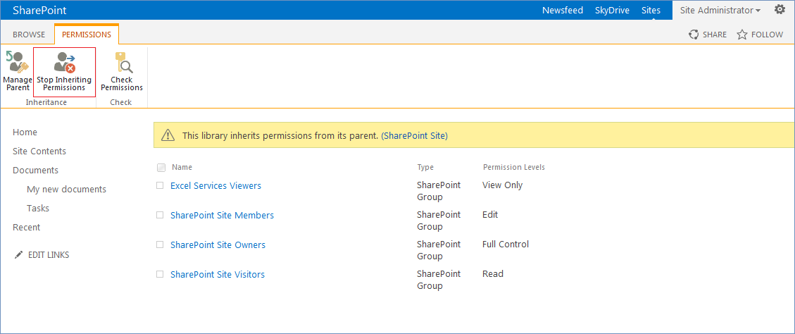Go to Home in left navigation

point(25,132)
